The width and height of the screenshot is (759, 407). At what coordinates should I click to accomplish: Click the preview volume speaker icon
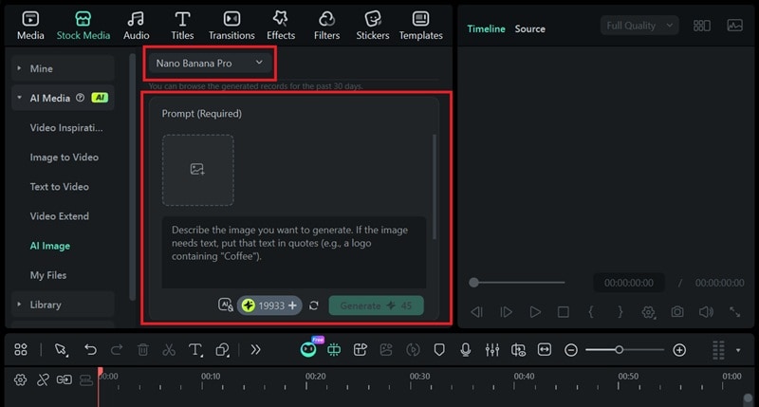tap(706, 312)
